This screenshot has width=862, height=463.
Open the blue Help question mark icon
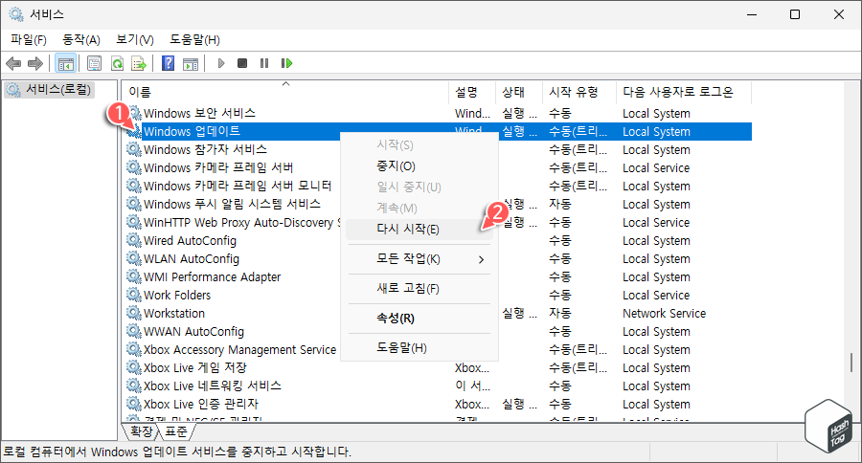pos(168,64)
